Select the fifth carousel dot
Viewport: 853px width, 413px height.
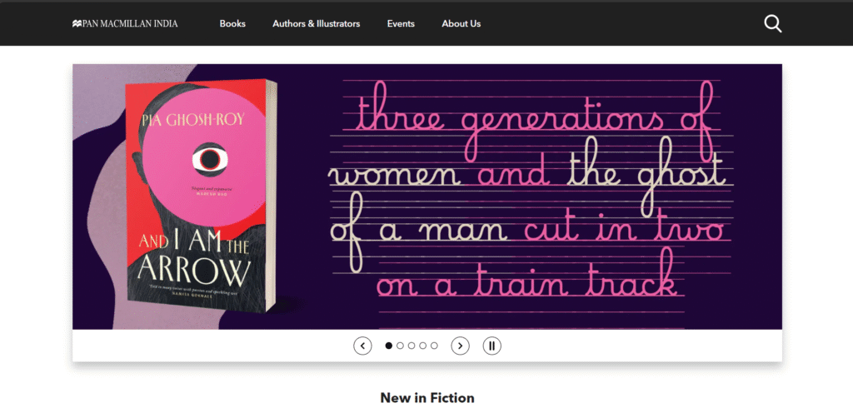tap(434, 346)
